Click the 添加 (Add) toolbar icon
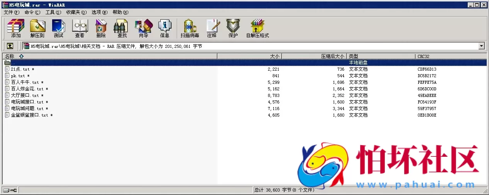The height and width of the screenshot is (195, 489). 16,28
